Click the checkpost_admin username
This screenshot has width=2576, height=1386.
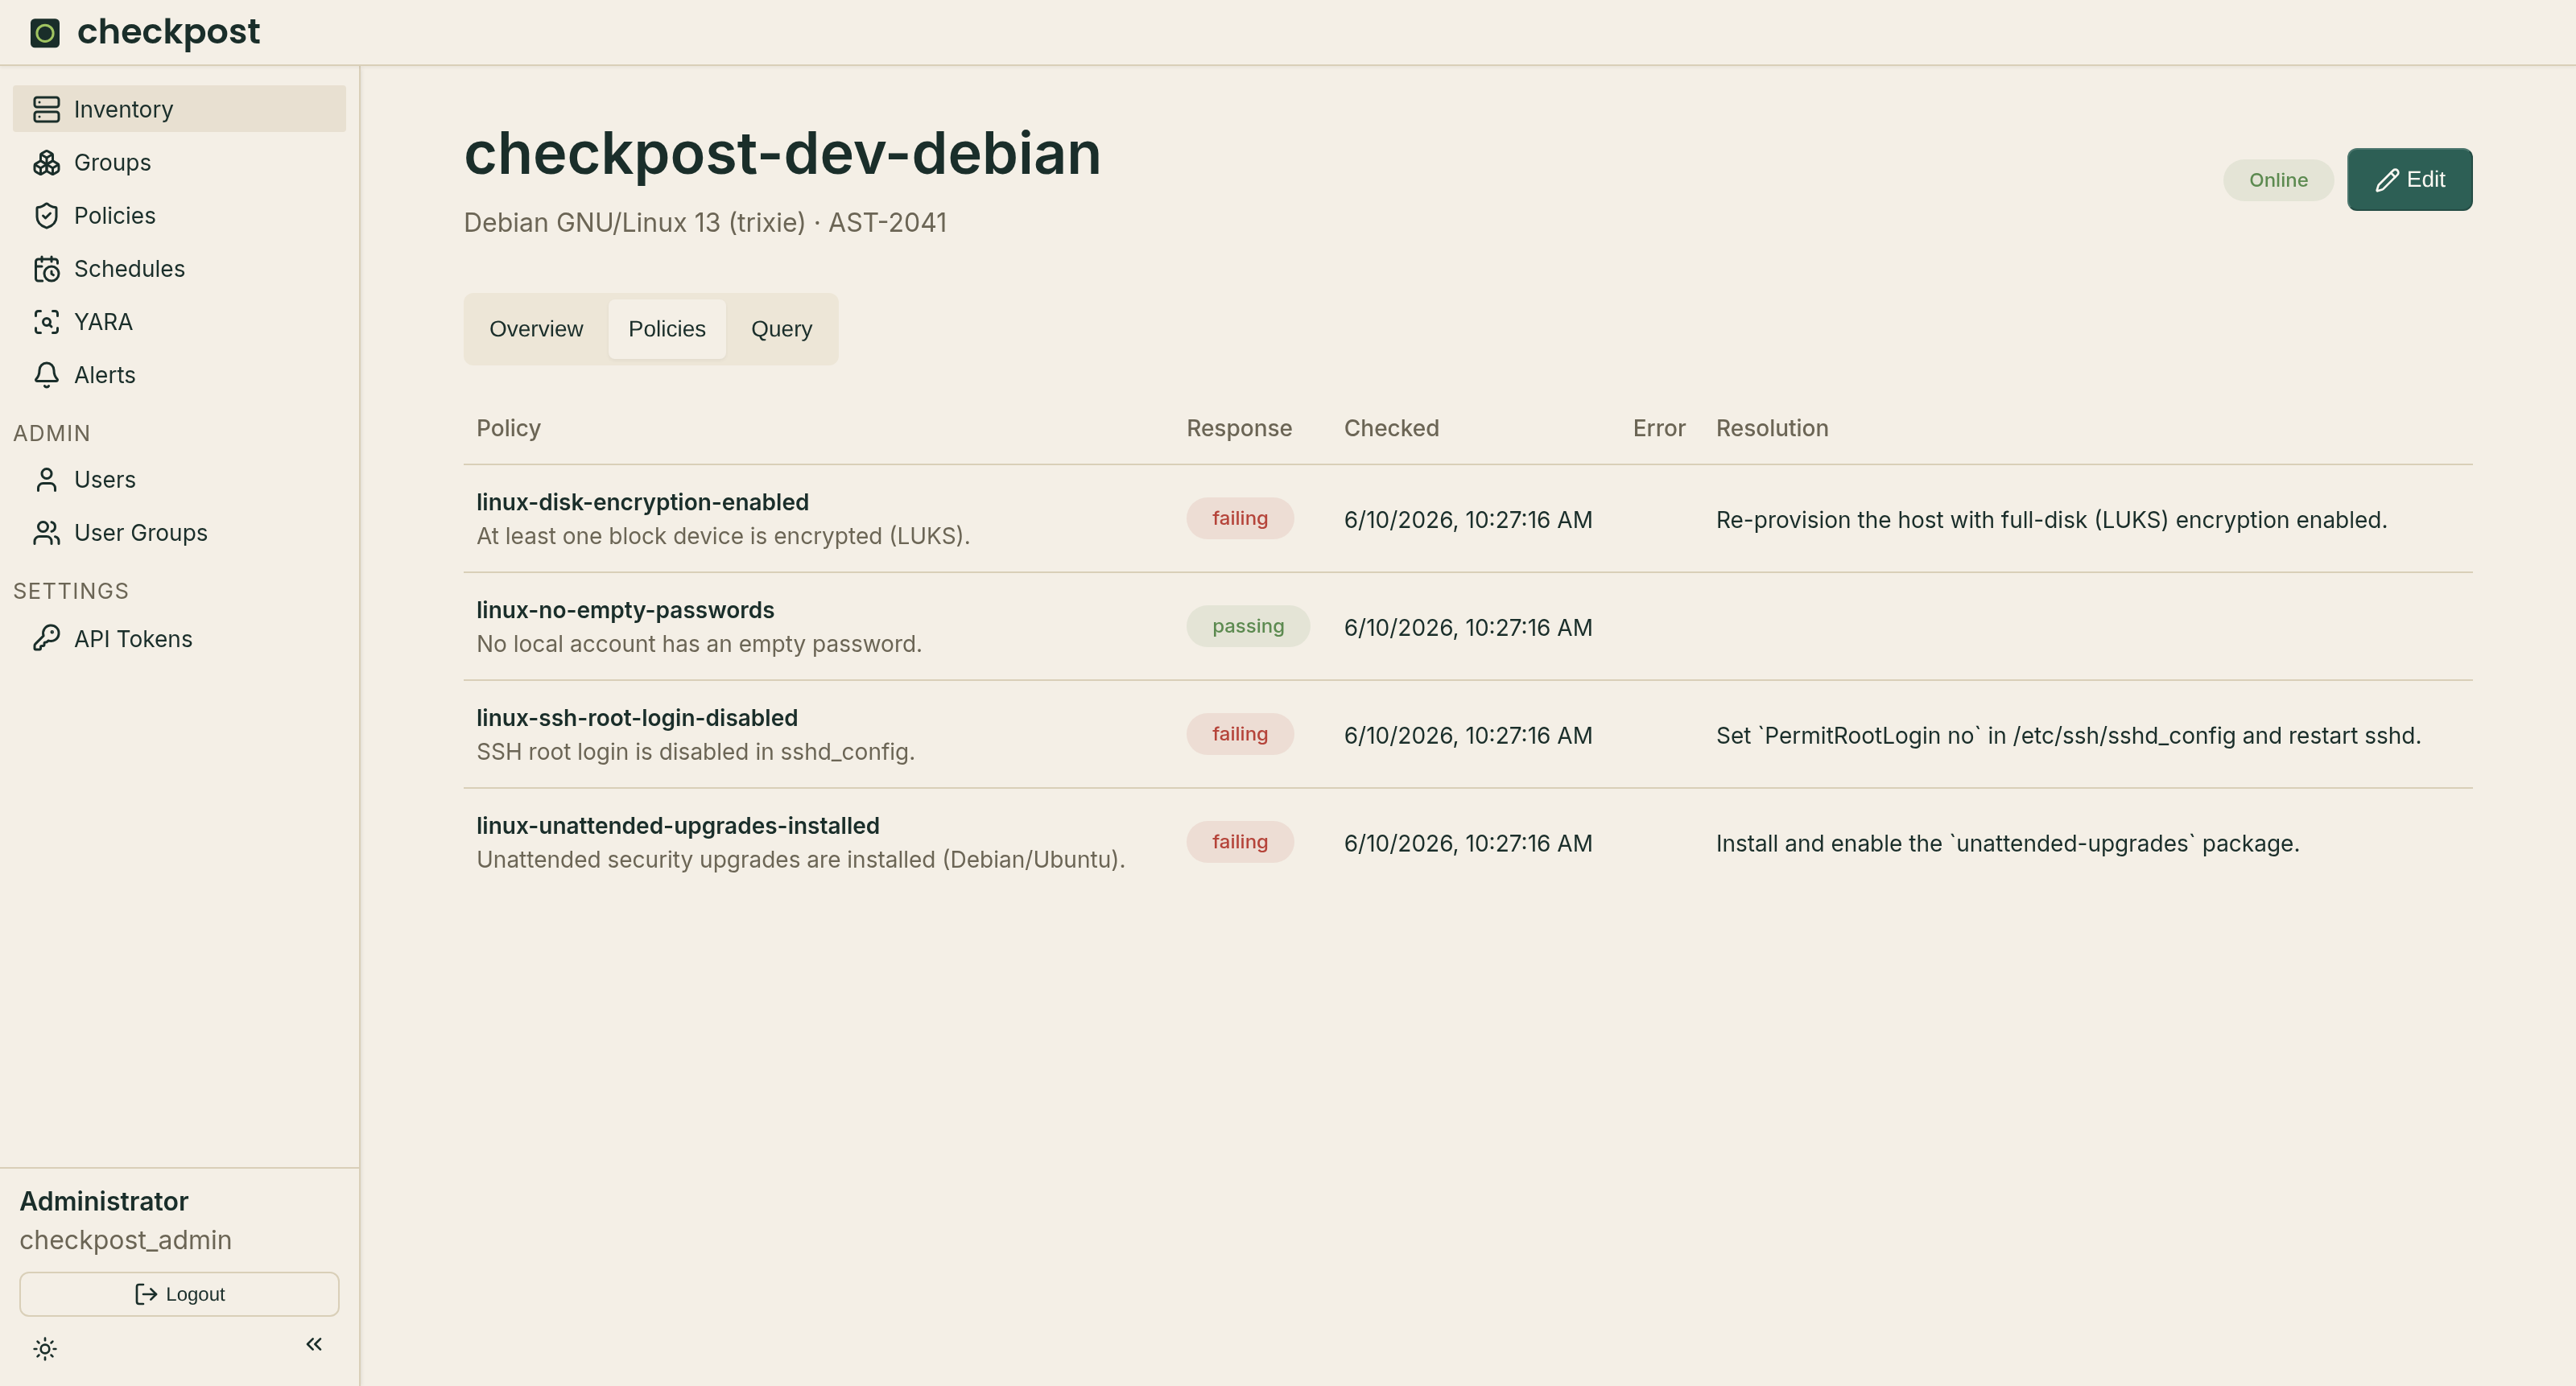pos(125,1240)
